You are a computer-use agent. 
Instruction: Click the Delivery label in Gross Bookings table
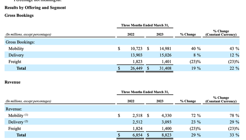(16, 55)
